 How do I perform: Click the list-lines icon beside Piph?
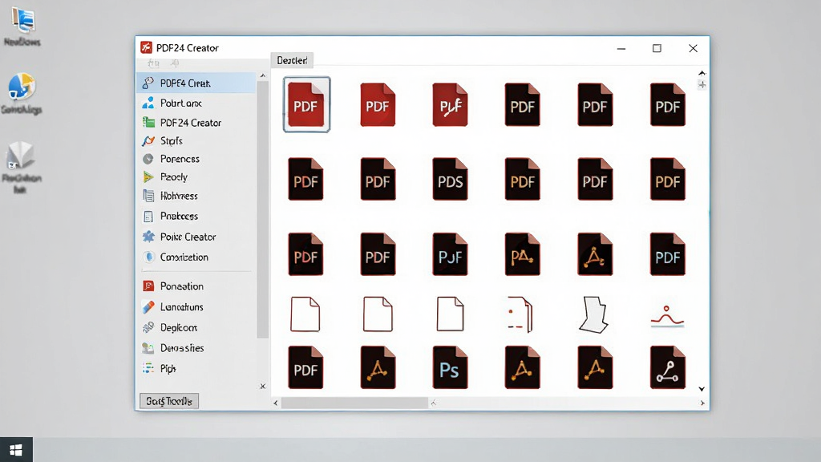click(148, 368)
